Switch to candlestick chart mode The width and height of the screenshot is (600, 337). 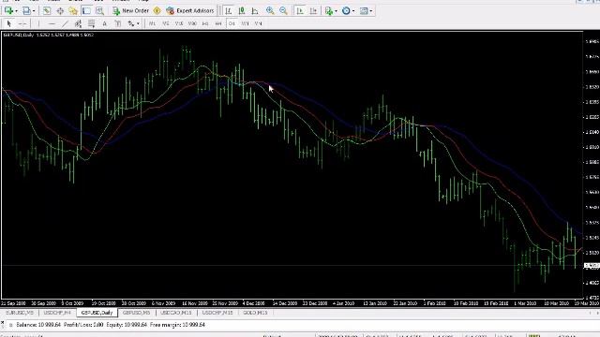(242, 10)
